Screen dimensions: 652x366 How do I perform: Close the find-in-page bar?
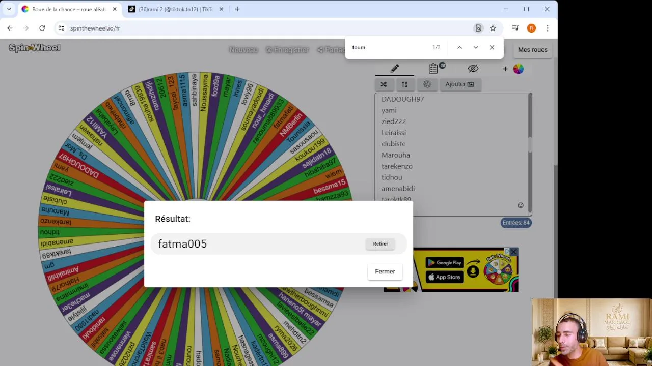pyautogui.click(x=492, y=47)
